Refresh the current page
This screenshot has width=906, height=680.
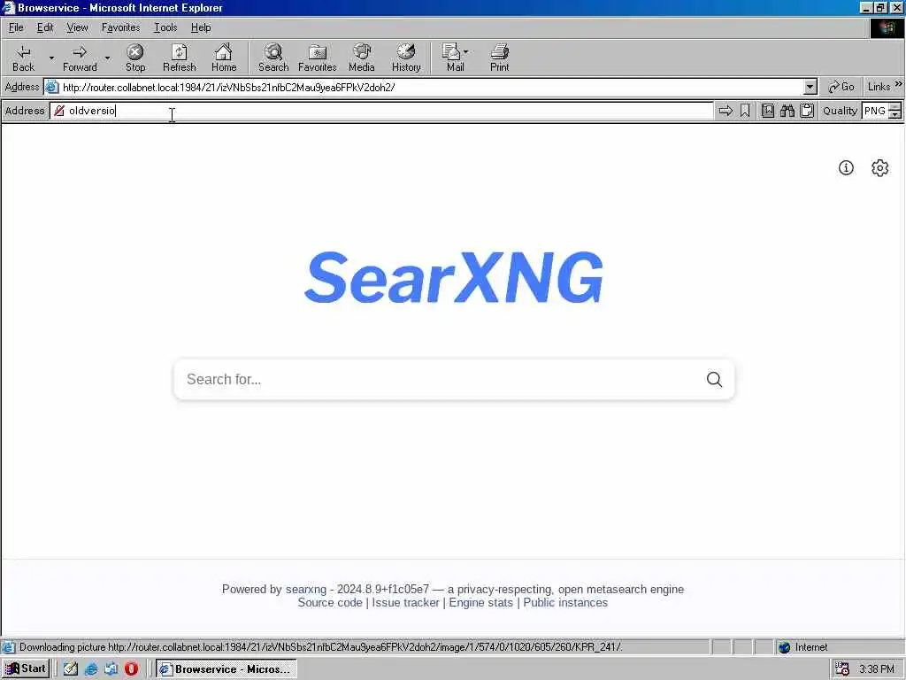point(179,58)
